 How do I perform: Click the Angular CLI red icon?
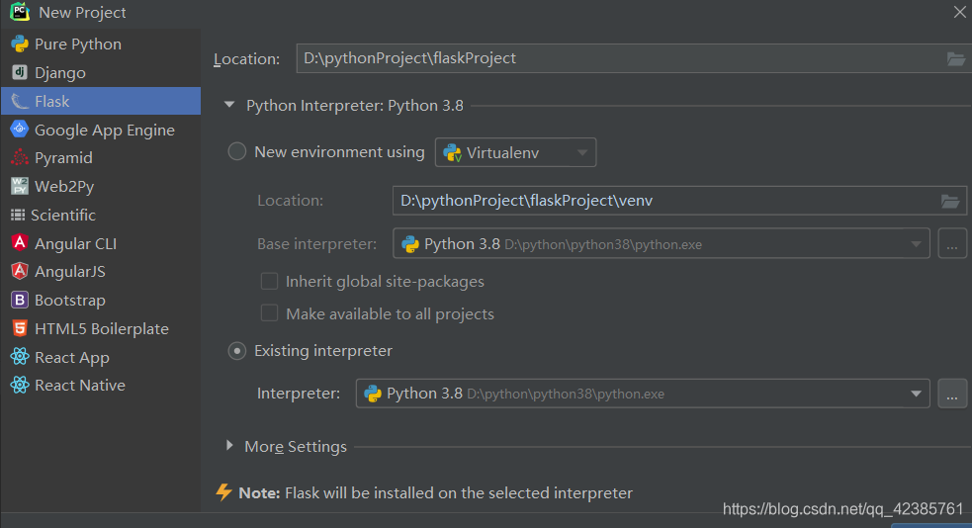click(x=20, y=243)
